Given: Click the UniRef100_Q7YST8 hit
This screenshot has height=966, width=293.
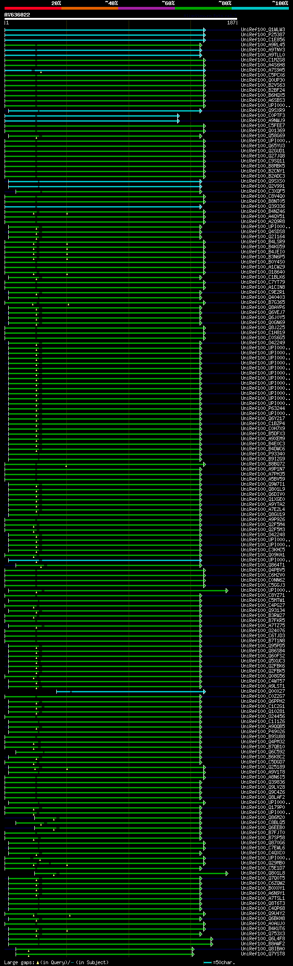Looking at the screenshot, I should pyautogui.click(x=263, y=954).
